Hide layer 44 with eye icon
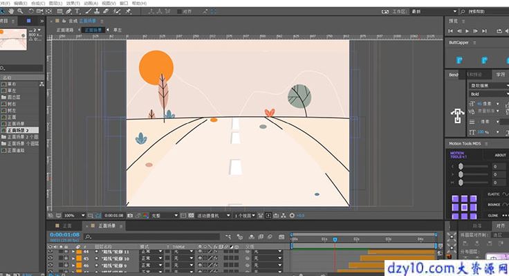This screenshot has height=276, width=509. [x=50, y=252]
